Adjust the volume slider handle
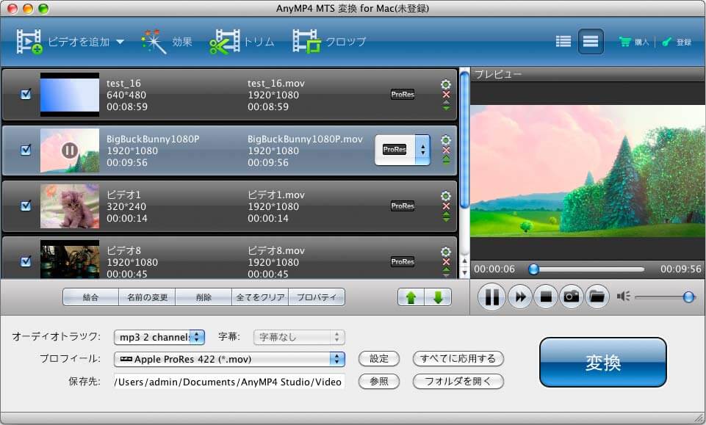This screenshot has height=425, width=706. [688, 297]
